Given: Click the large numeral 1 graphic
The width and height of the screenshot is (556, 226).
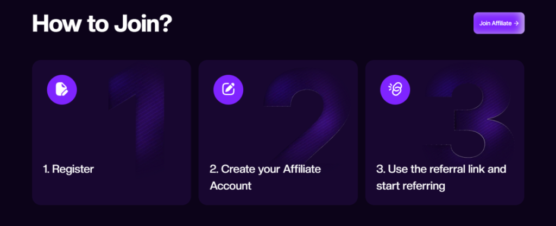Looking at the screenshot, I should pos(137,120).
